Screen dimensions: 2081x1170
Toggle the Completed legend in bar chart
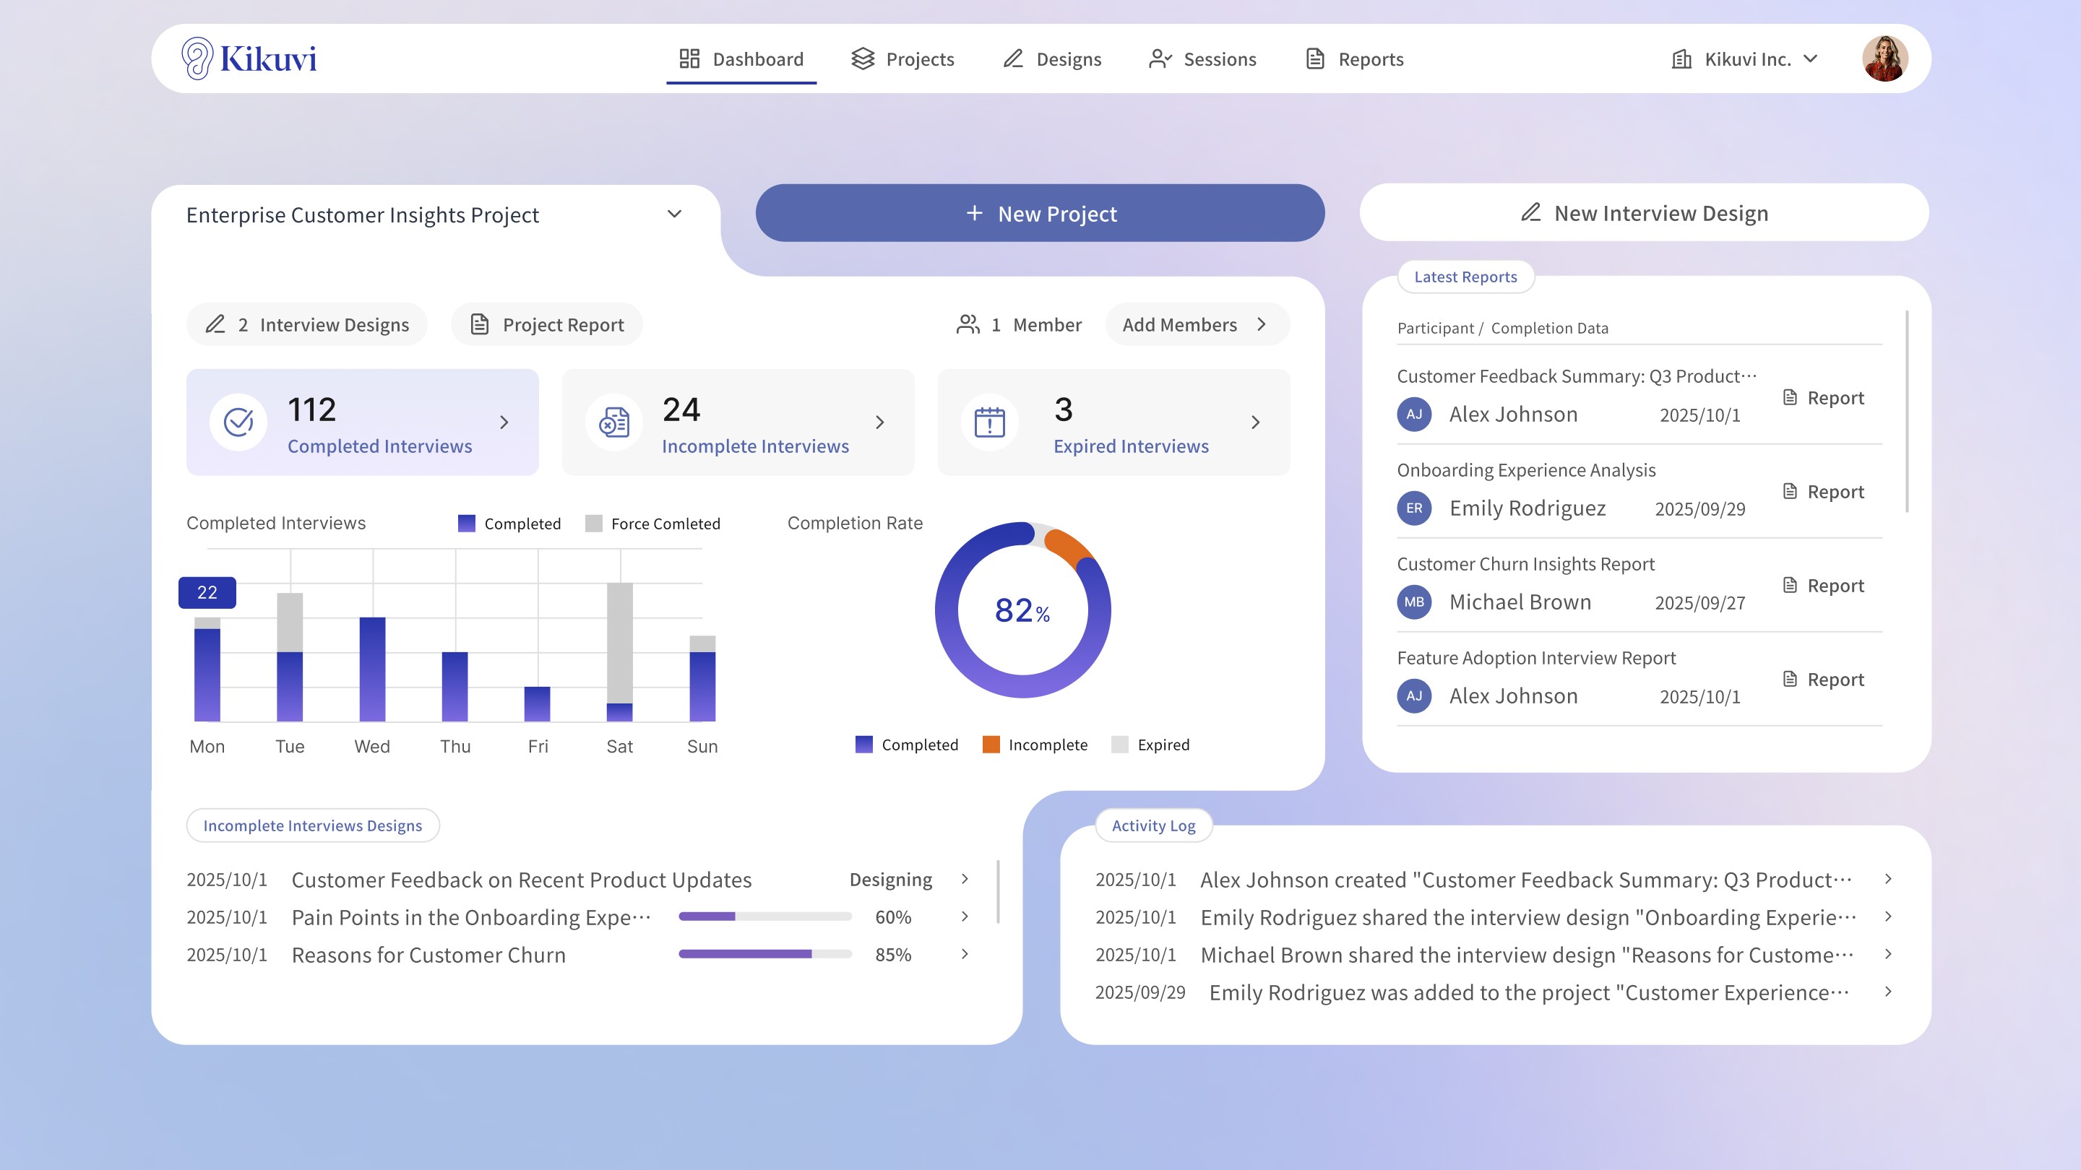click(x=509, y=523)
